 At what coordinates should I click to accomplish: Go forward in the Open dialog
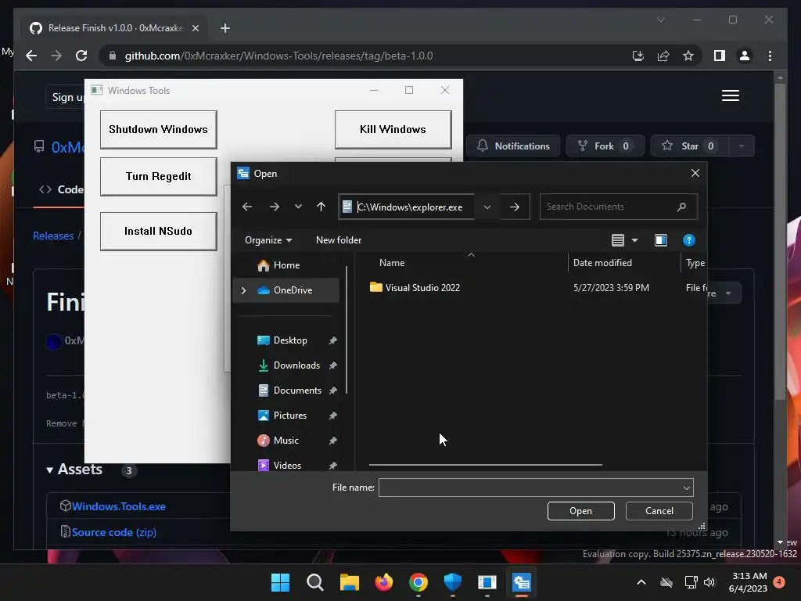pos(275,207)
